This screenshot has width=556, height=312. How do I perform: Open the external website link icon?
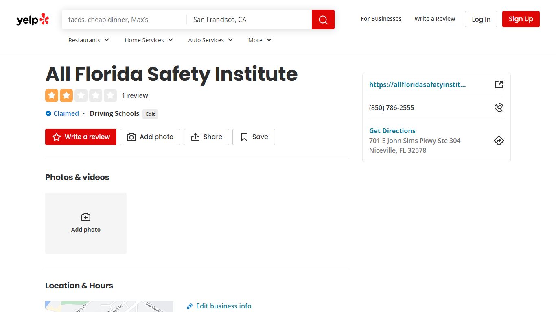click(499, 84)
